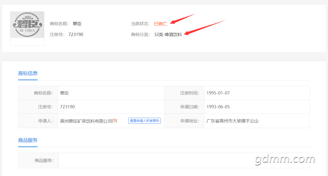
Task: Click the 32类 啤酒饮料 classification text
Action: [x=168, y=35]
